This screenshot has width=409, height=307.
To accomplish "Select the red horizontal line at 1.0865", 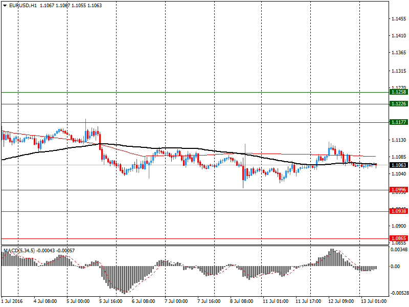I will tap(195, 238).
